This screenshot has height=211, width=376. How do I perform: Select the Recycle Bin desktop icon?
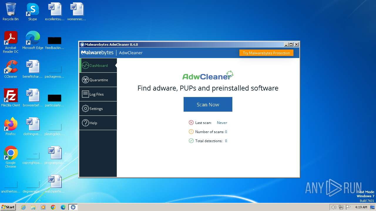[x=11, y=12]
